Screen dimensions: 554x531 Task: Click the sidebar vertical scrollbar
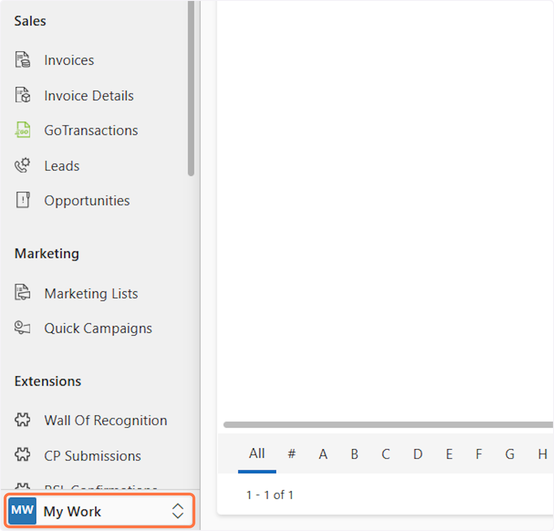[x=191, y=88]
